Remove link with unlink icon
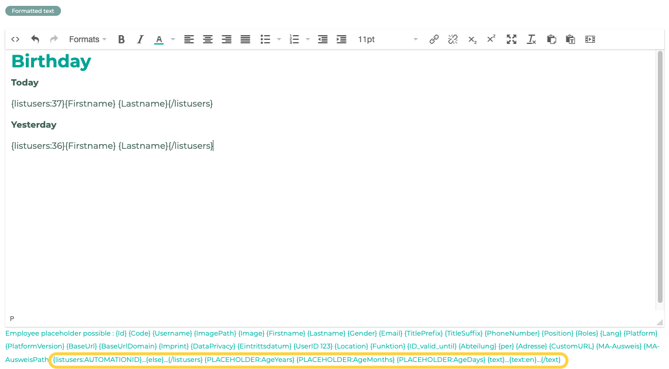This screenshot has width=669, height=369. pyautogui.click(x=453, y=39)
